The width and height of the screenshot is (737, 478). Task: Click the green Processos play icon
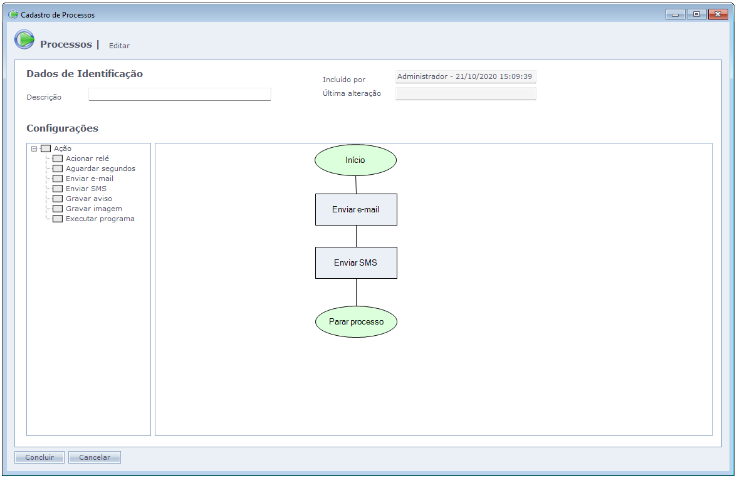24,40
